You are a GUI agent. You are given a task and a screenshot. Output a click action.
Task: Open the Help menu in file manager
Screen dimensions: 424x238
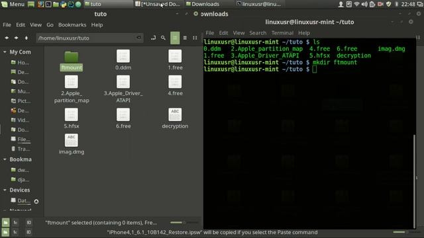tap(97, 25)
